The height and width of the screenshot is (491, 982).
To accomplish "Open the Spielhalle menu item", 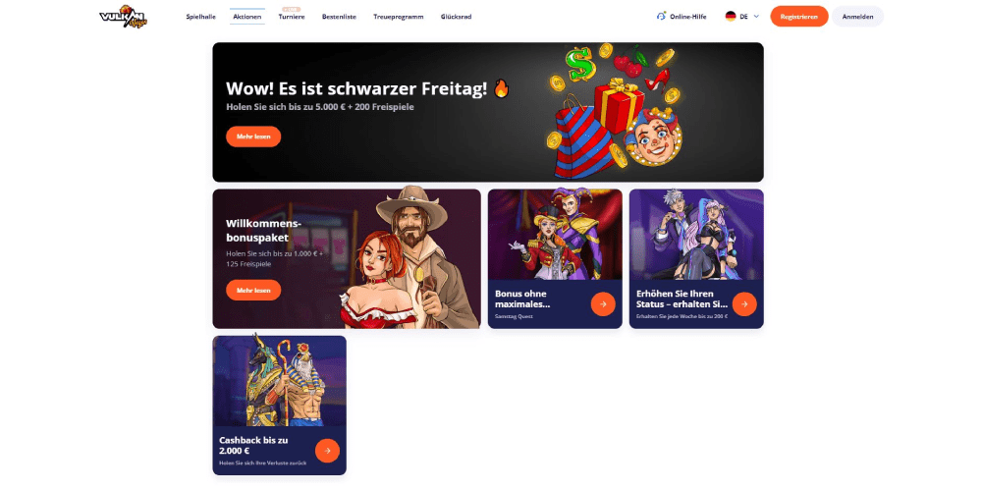I will coord(200,17).
